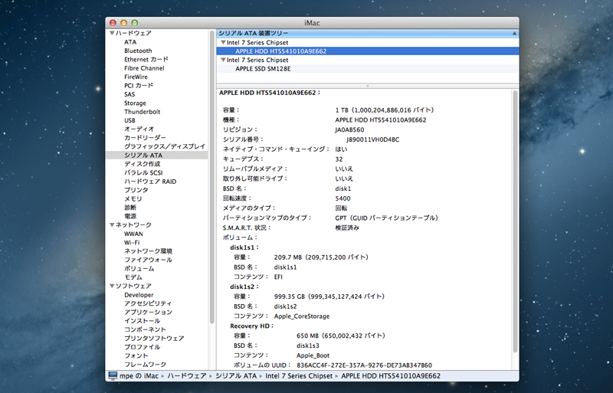Collapse the ネットワーク section triangle
Screen dimensions: 613x393
112,225
